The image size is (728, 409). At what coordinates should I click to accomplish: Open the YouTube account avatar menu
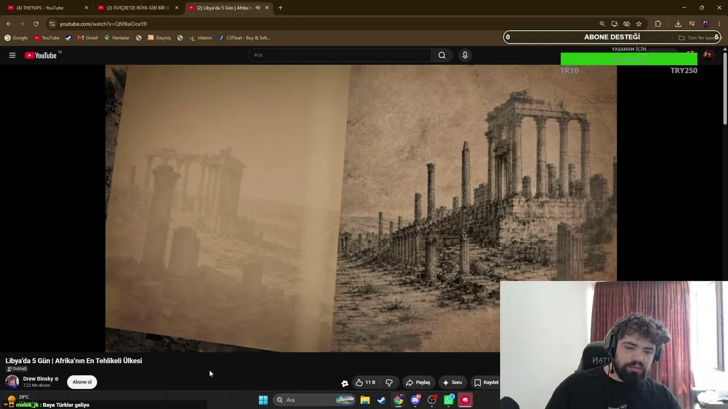tap(709, 55)
